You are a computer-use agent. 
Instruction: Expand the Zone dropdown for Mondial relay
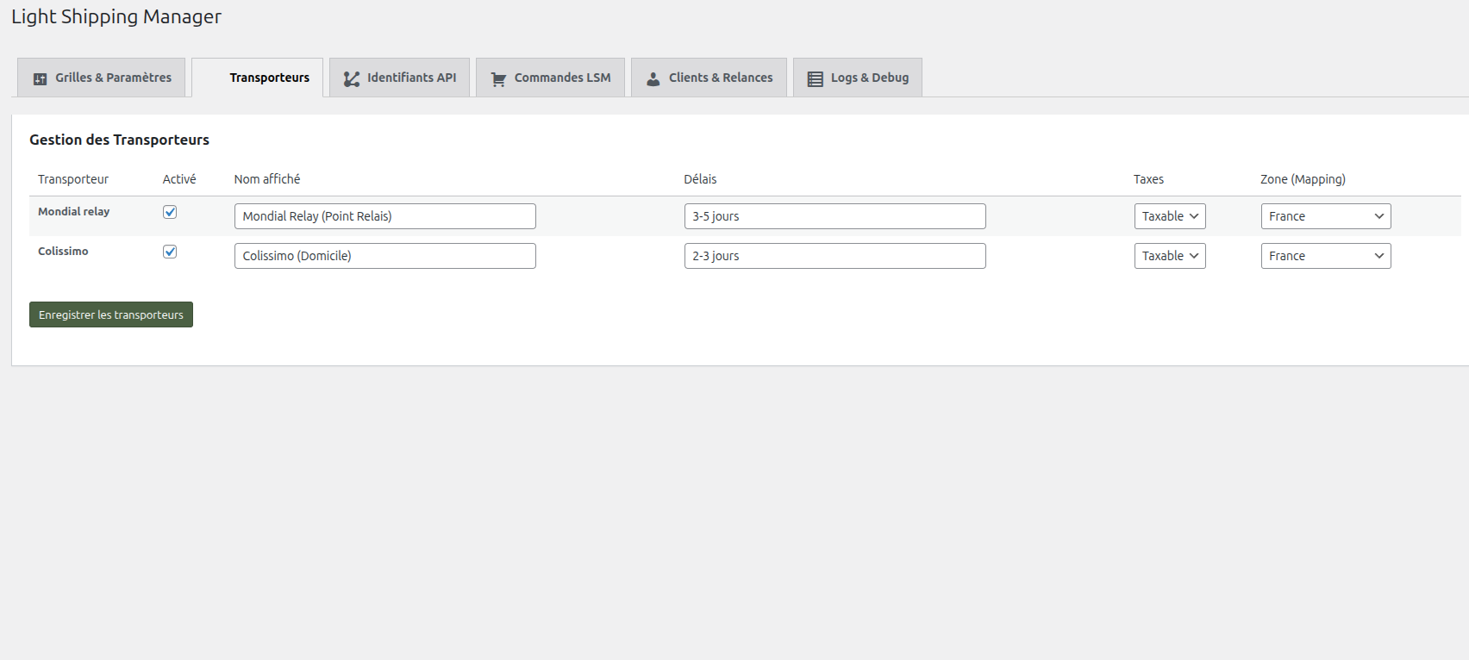pos(1325,216)
